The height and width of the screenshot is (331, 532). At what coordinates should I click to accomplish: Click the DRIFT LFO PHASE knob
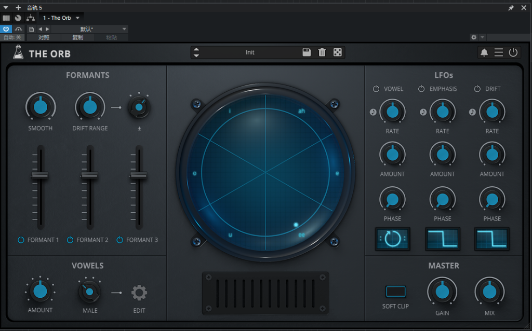coord(492,200)
